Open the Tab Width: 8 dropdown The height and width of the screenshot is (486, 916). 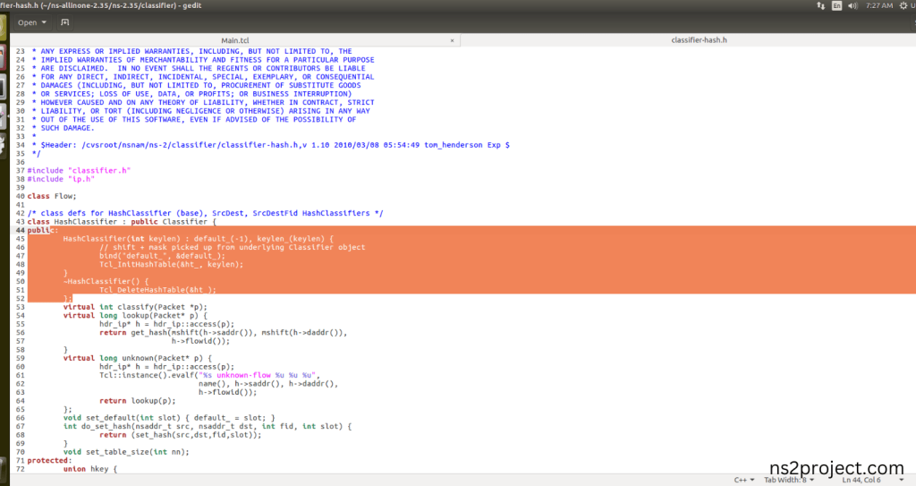click(x=789, y=480)
